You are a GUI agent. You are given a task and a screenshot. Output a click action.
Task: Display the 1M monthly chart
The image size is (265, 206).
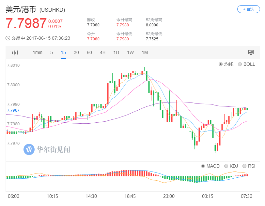click(145, 53)
